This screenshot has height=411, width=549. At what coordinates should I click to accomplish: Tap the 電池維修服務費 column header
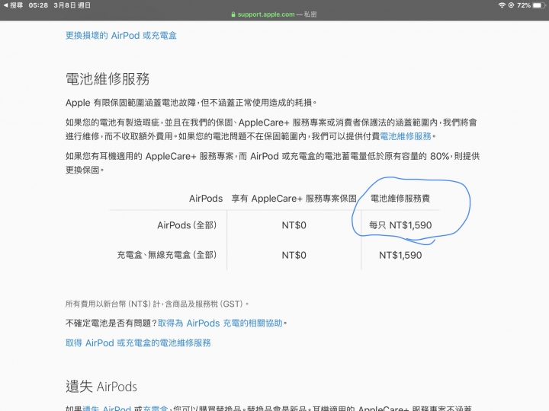click(x=400, y=199)
